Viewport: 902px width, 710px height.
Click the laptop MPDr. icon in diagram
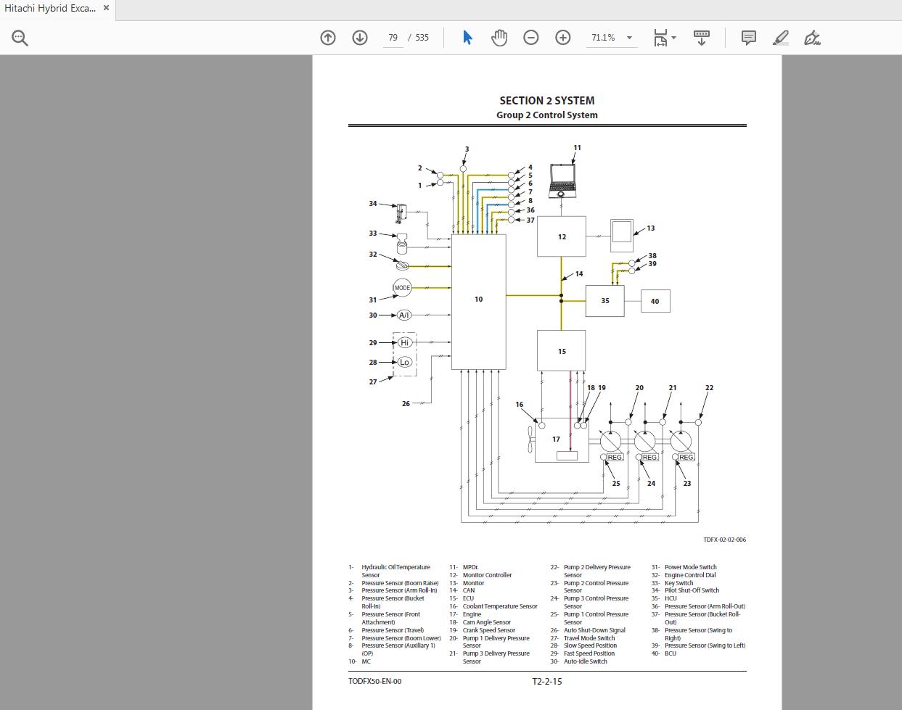pyautogui.click(x=562, y=181)
